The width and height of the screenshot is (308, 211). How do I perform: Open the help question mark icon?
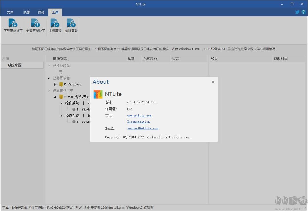303,12
